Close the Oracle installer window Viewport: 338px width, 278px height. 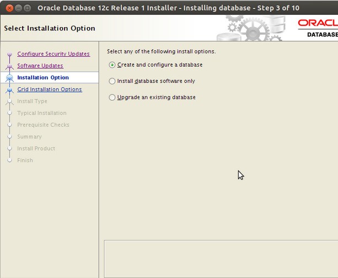pyautogui.click(x=9, y=8)
